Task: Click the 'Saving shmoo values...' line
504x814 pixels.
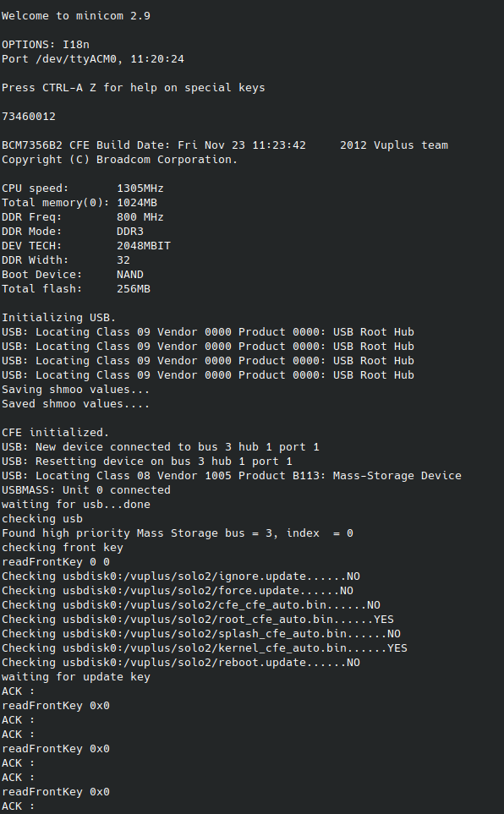Action: click(76, 390)
